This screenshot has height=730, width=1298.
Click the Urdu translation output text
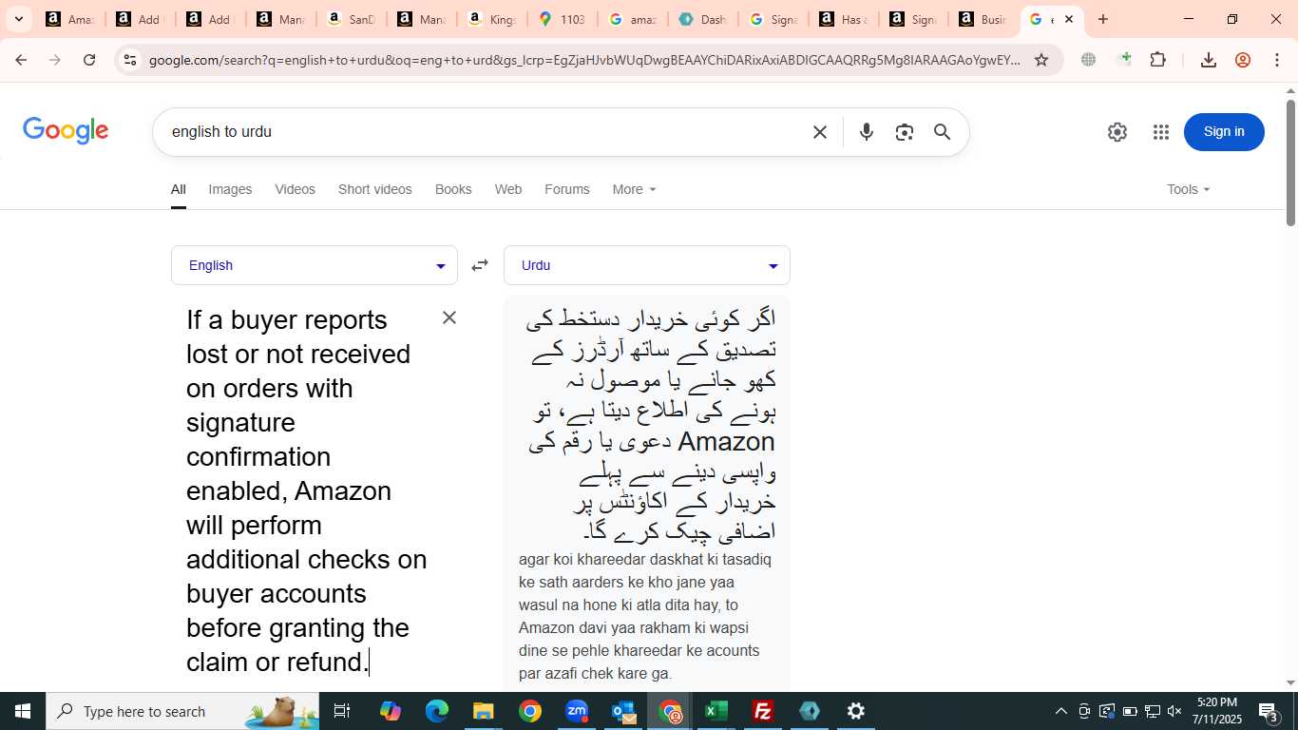(651, 424)
